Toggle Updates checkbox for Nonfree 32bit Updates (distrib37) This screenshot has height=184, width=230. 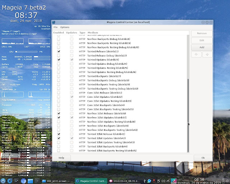[72, 118]
